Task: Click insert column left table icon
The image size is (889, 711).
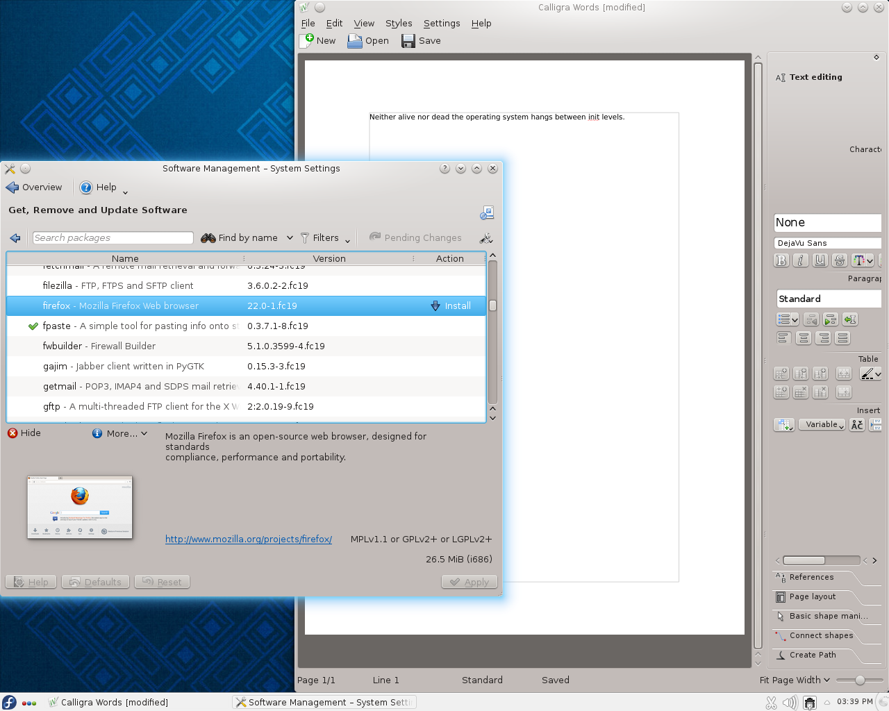Action: pos(801,374)
